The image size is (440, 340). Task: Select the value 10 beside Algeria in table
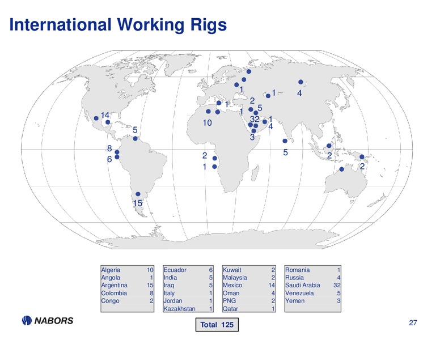click(x=150, y=270)
